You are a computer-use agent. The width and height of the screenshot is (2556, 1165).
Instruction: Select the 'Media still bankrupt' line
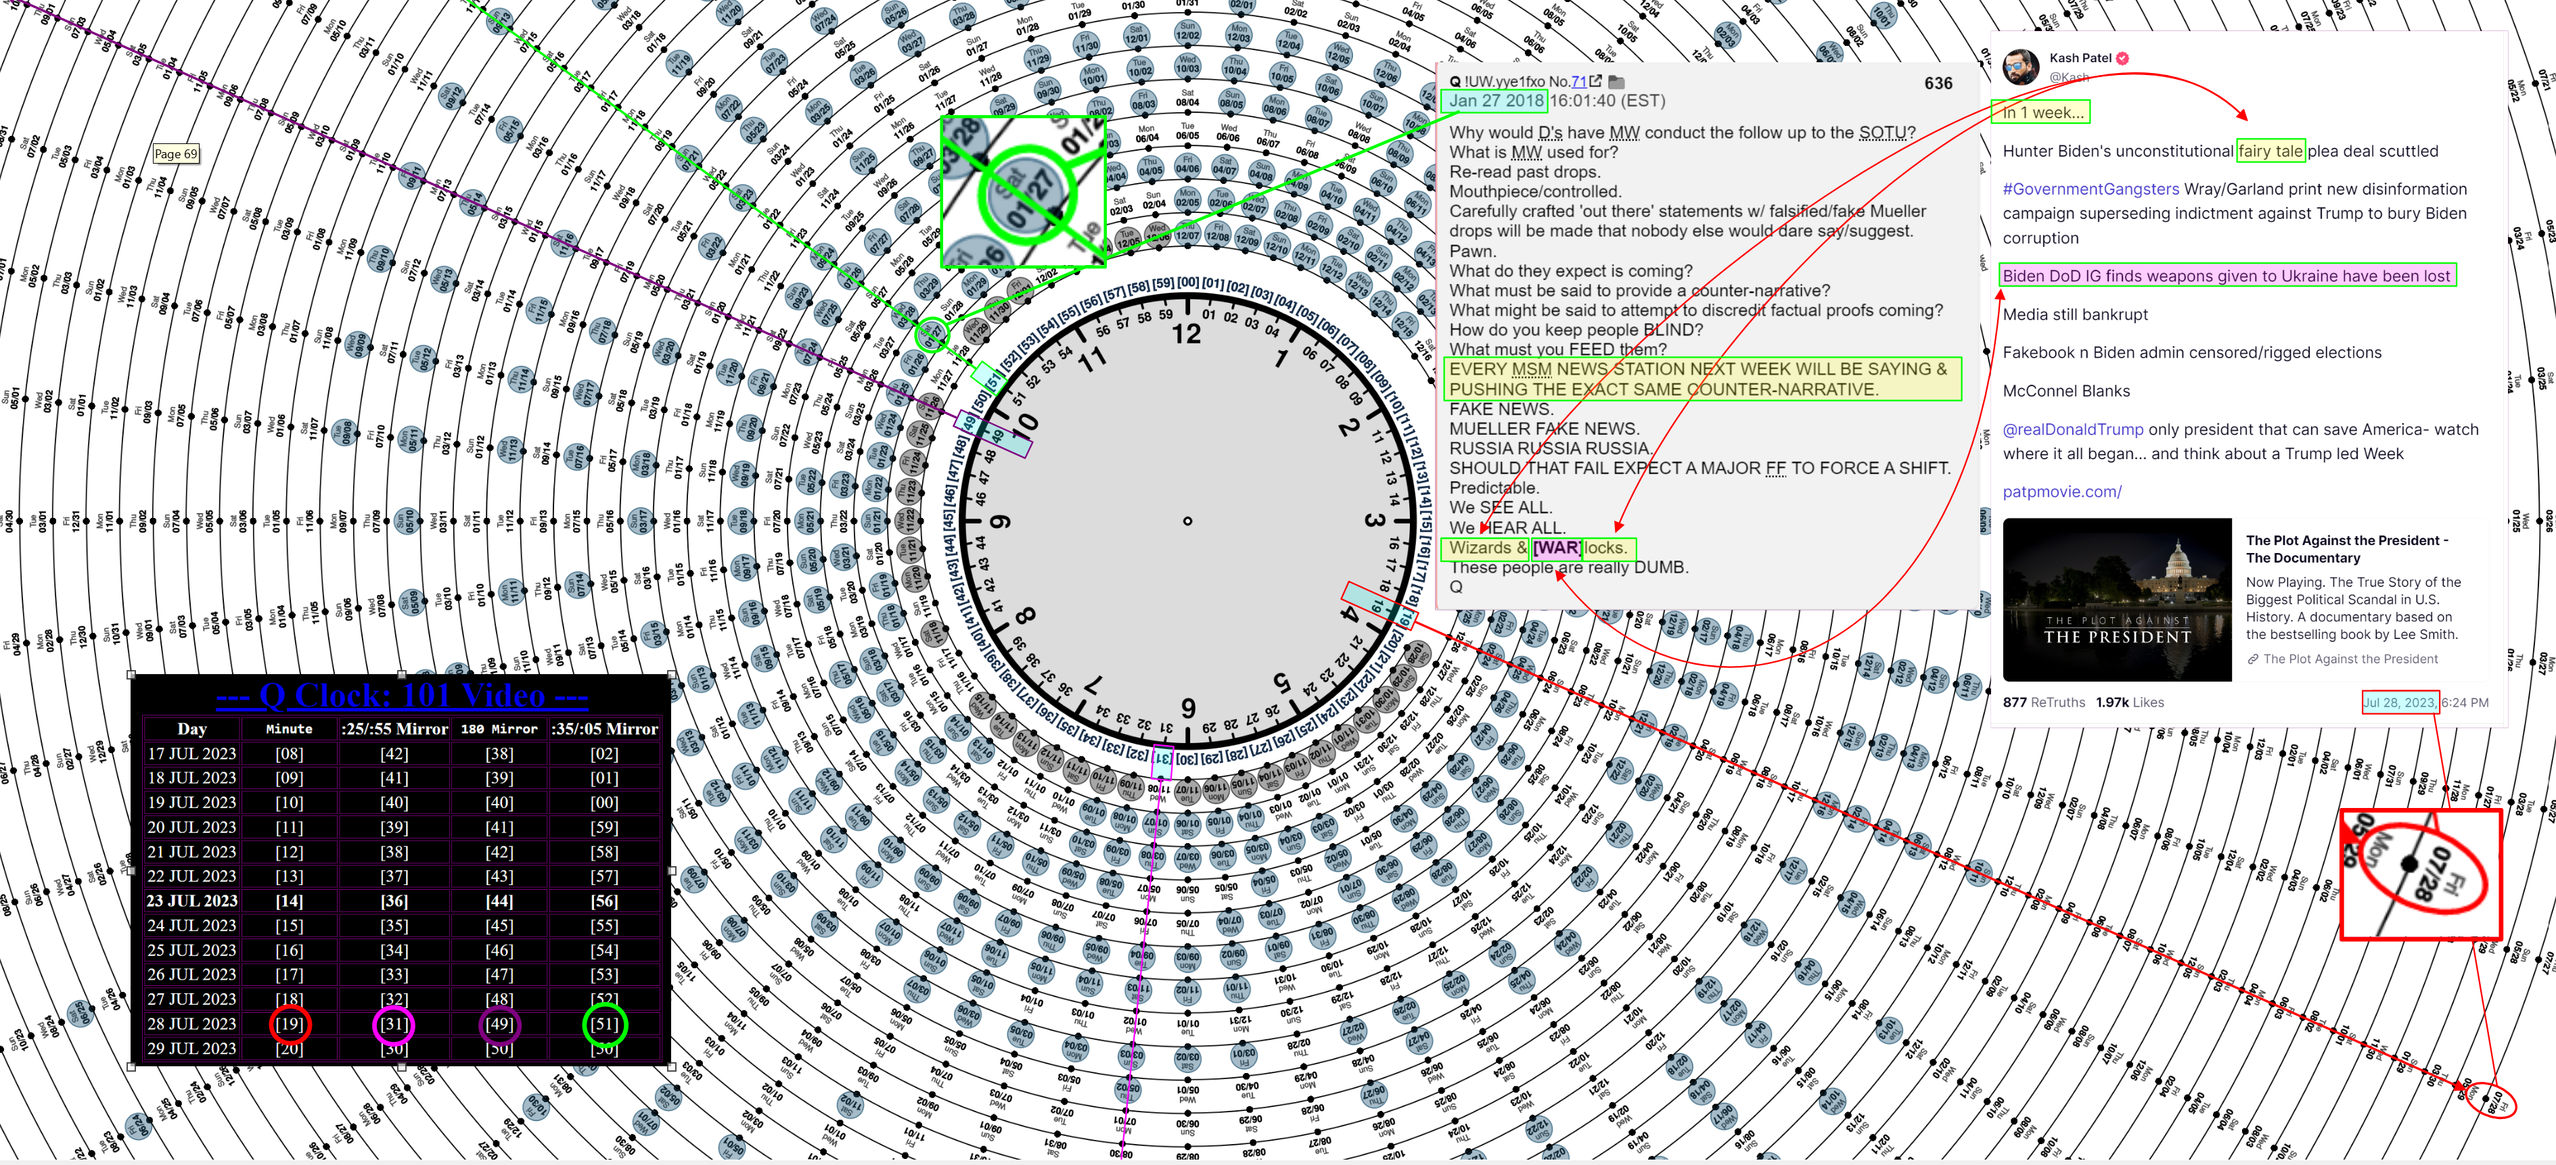pyautogui.click(x=2075, y=314)
